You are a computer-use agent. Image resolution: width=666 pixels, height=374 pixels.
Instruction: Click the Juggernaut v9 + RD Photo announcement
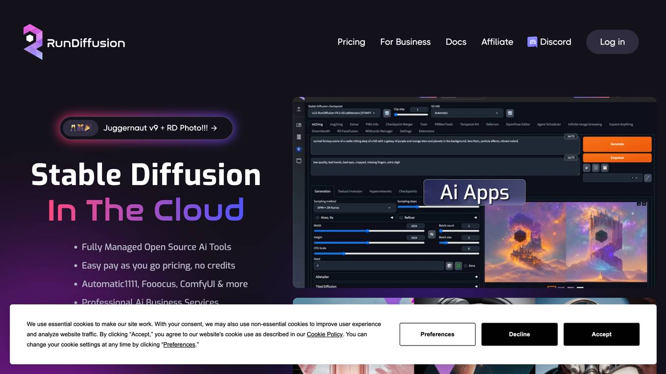click(x=146, y=128)
